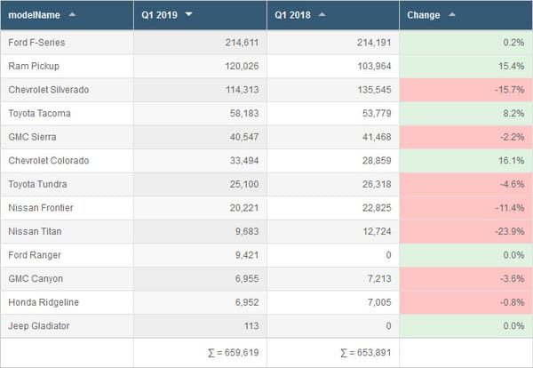Click the 103,964 Q1 2018 value
This screenshot has width=533, height=368.
(x=374, y=66)
